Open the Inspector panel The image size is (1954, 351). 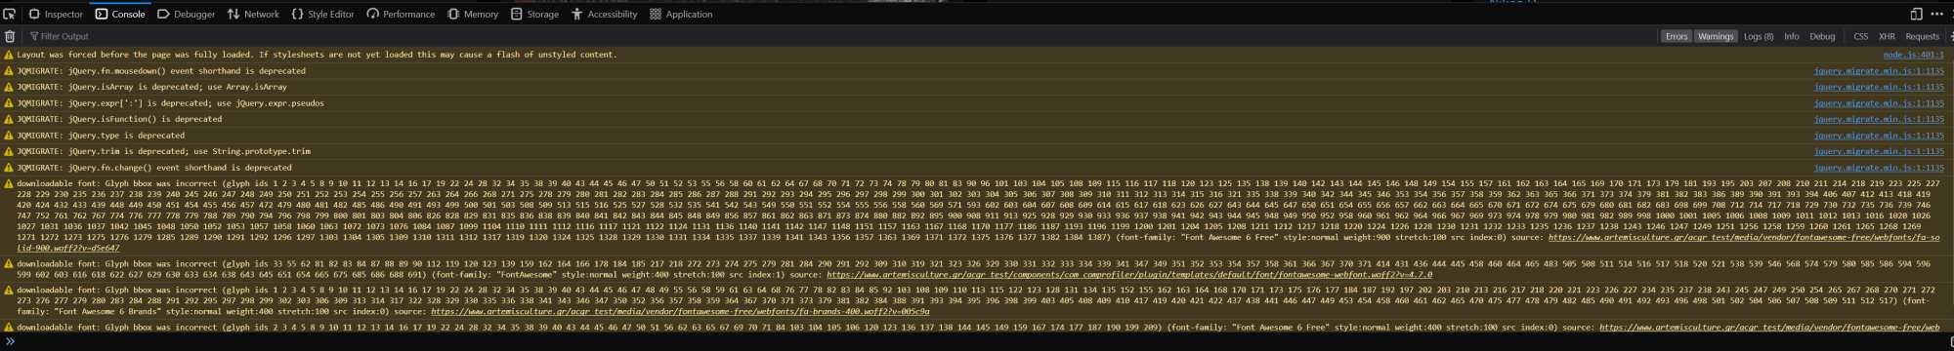56,14
